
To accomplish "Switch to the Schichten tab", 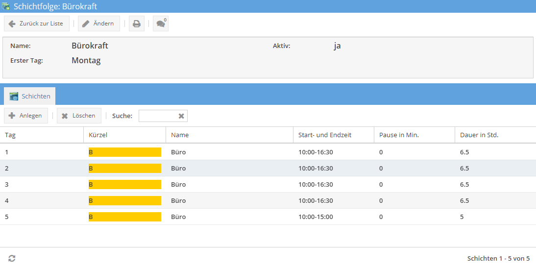I will tap(30, 96).
